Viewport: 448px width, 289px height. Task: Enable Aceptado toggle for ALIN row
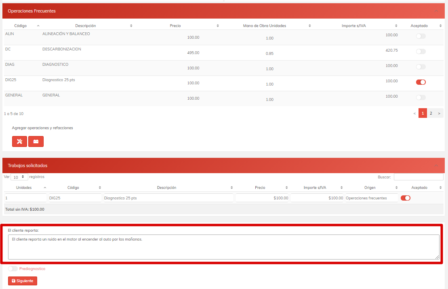[421, 36]
